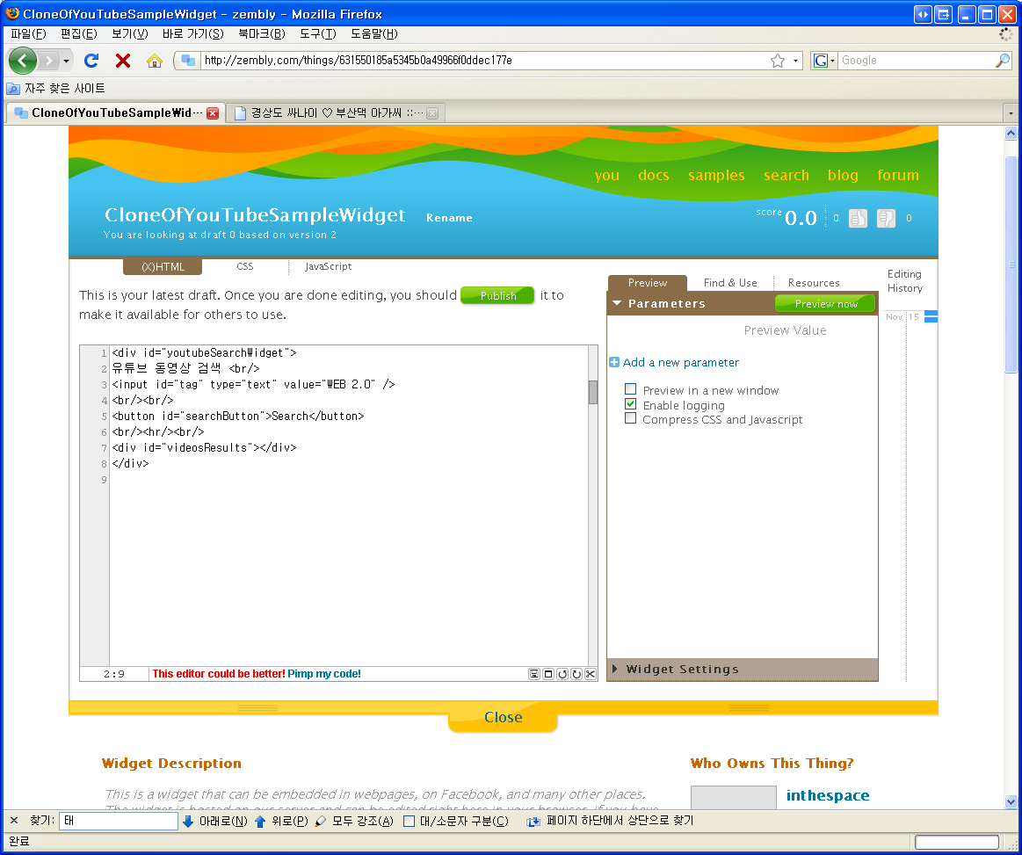1022x855 pixels.
Task: Click Rename next to the widget title
Action: pyautogui.click(x=449, y=218)
